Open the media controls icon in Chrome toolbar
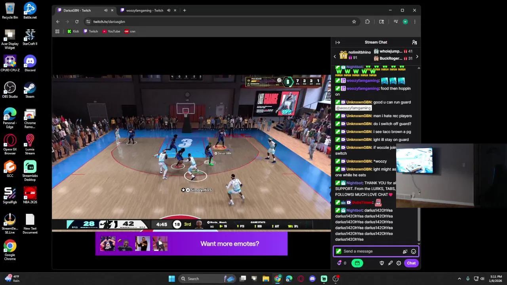 (395, 22)
